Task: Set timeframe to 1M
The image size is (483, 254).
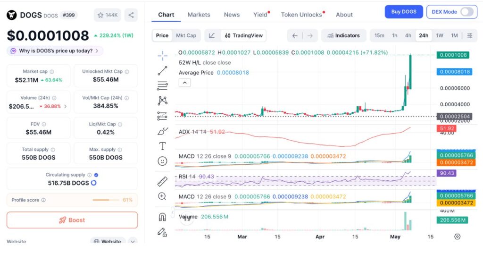Action: (454, 35)
